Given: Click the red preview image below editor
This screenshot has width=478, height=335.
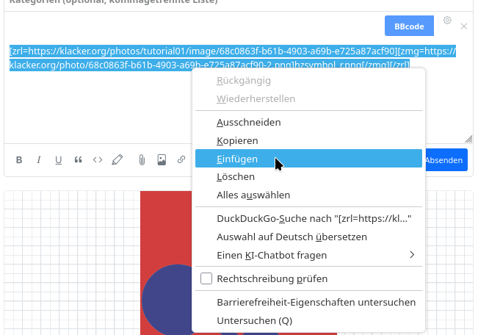Looking at the screenshot, I should [x=166, y=228].
